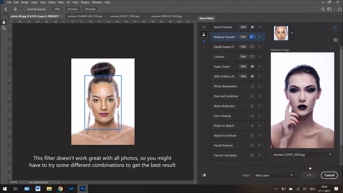Expand Depth-Aware Haze filter chevron
This screenshot has width=343, height=193.
pyautogui.click(x=259, y=47)
